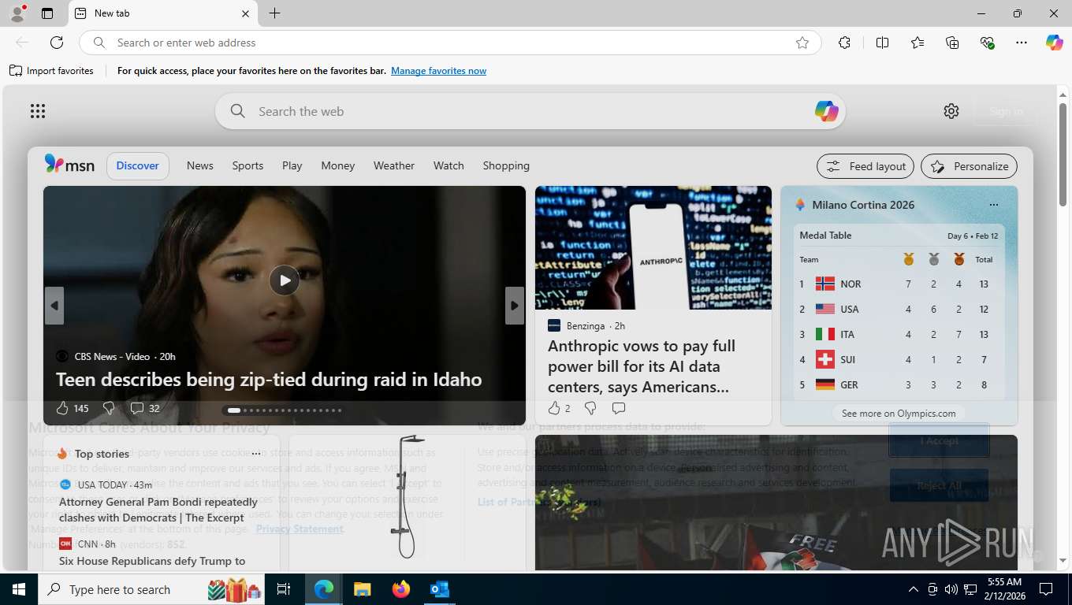Dislike the Anthropic article
This screenshot has width=1072, height=605.
590,408
